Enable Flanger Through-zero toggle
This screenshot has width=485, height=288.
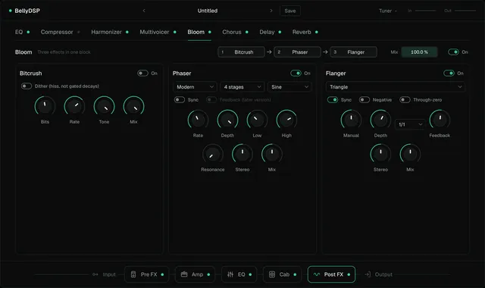coord(405,99)
